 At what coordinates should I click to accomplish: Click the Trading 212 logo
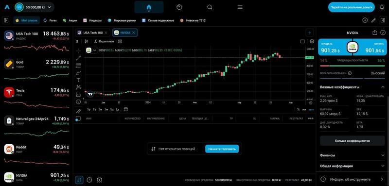point(7,7)
